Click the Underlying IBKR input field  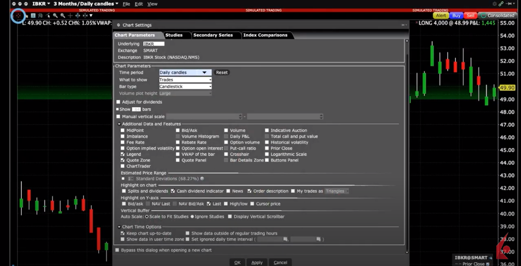pos(154,44)
